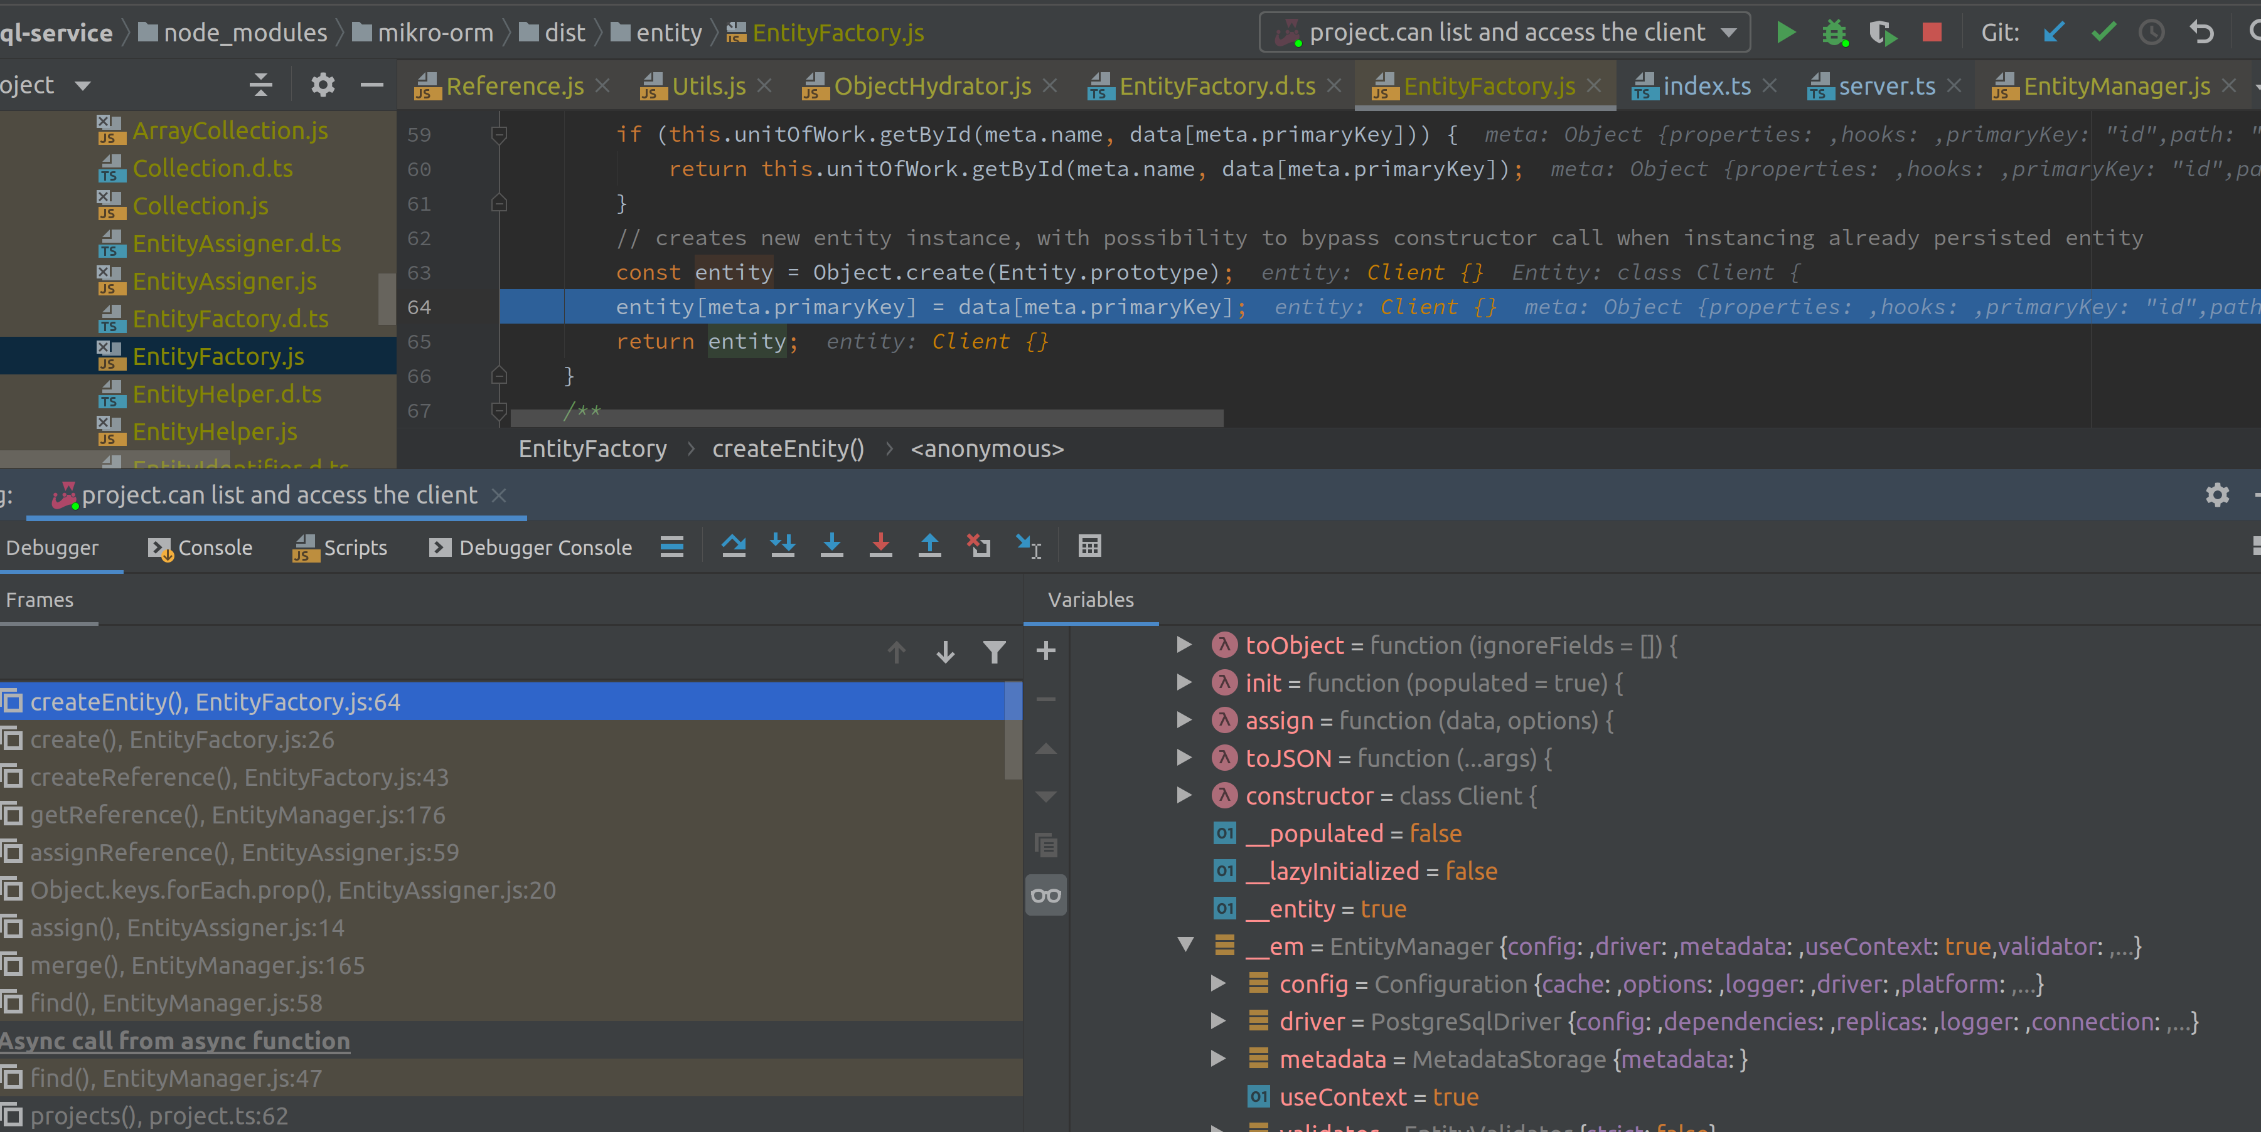Click the Step Over debugger icon

click(734, 546)
